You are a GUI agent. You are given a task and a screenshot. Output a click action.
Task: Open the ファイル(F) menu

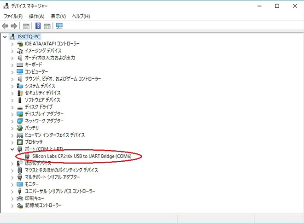click(x=13, y=16)
